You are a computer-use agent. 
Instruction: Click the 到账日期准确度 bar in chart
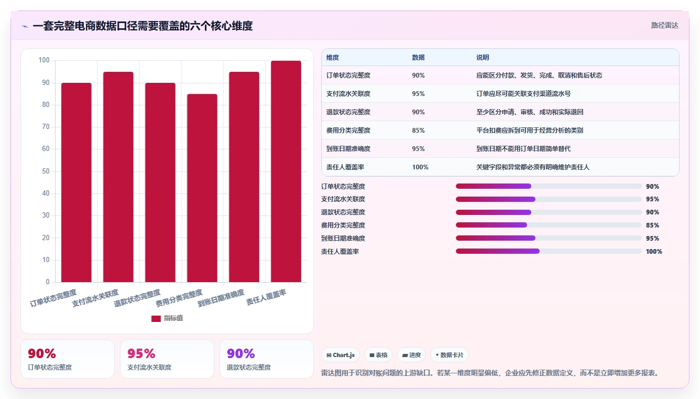tap(244, 177)
